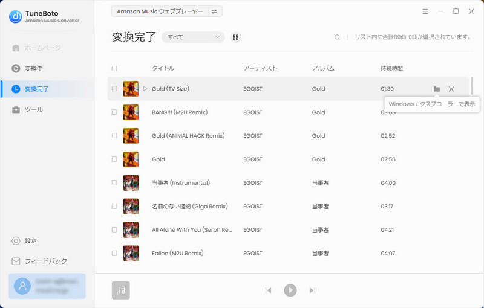Select the title 名前のない怪物 (Giga Remix)
Screen dimensions: 484x308
pyautogui.click(x=190, y=207)
